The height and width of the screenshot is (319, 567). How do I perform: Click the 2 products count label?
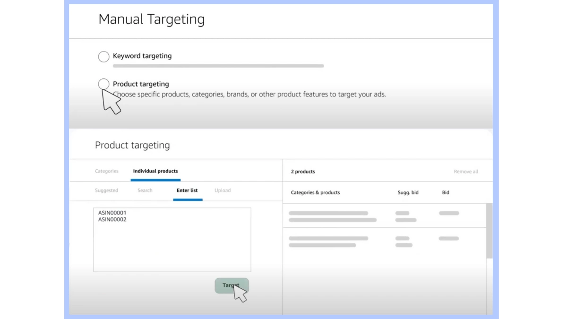coord(303,172)
